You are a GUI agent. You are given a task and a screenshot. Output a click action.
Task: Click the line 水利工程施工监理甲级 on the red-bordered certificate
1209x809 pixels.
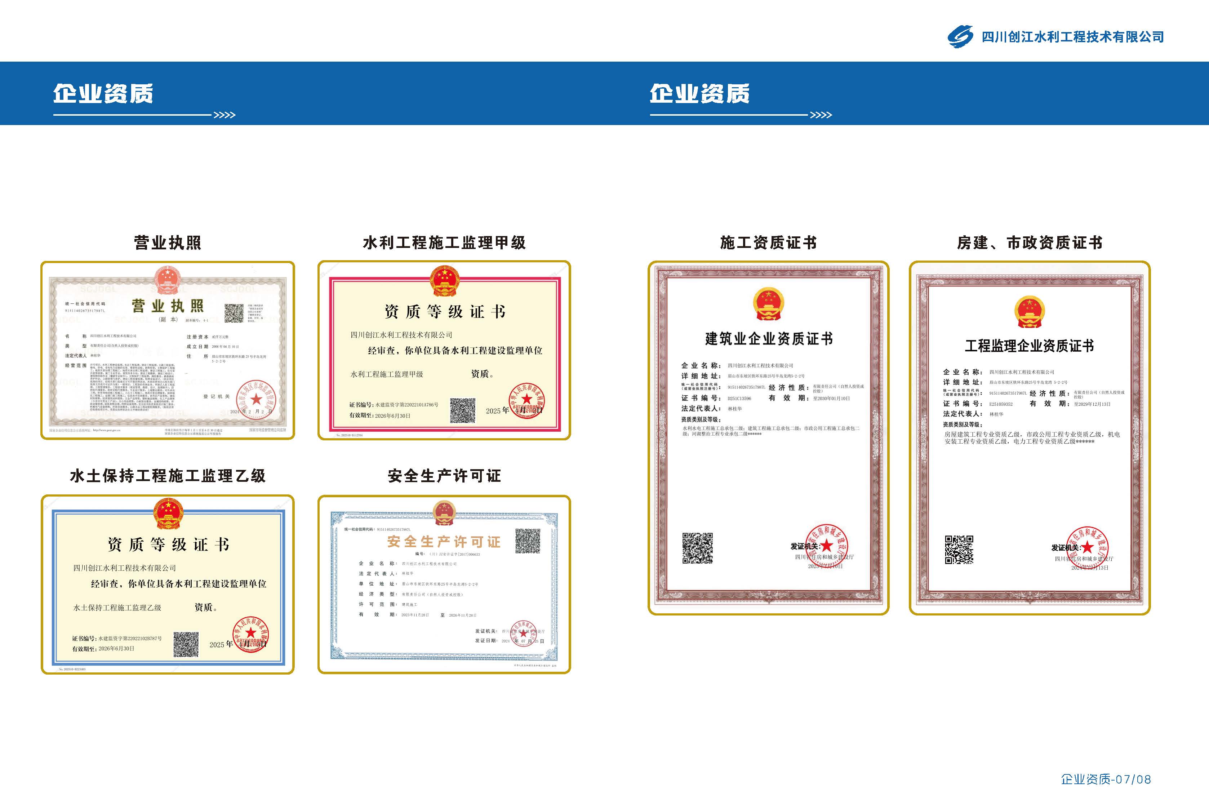(387, 374)
